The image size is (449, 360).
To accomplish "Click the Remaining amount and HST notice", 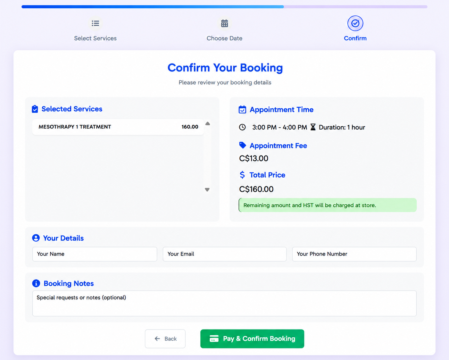I will [328, 205].
